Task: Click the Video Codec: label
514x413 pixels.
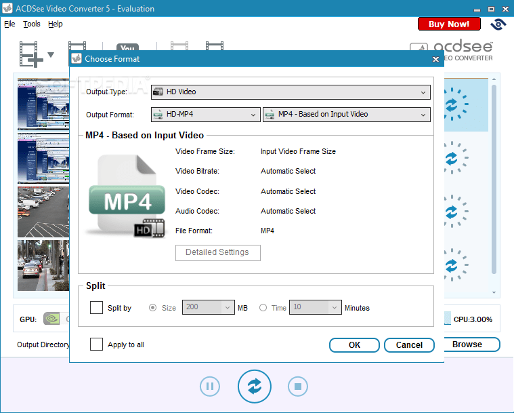Action: (197, 191)
